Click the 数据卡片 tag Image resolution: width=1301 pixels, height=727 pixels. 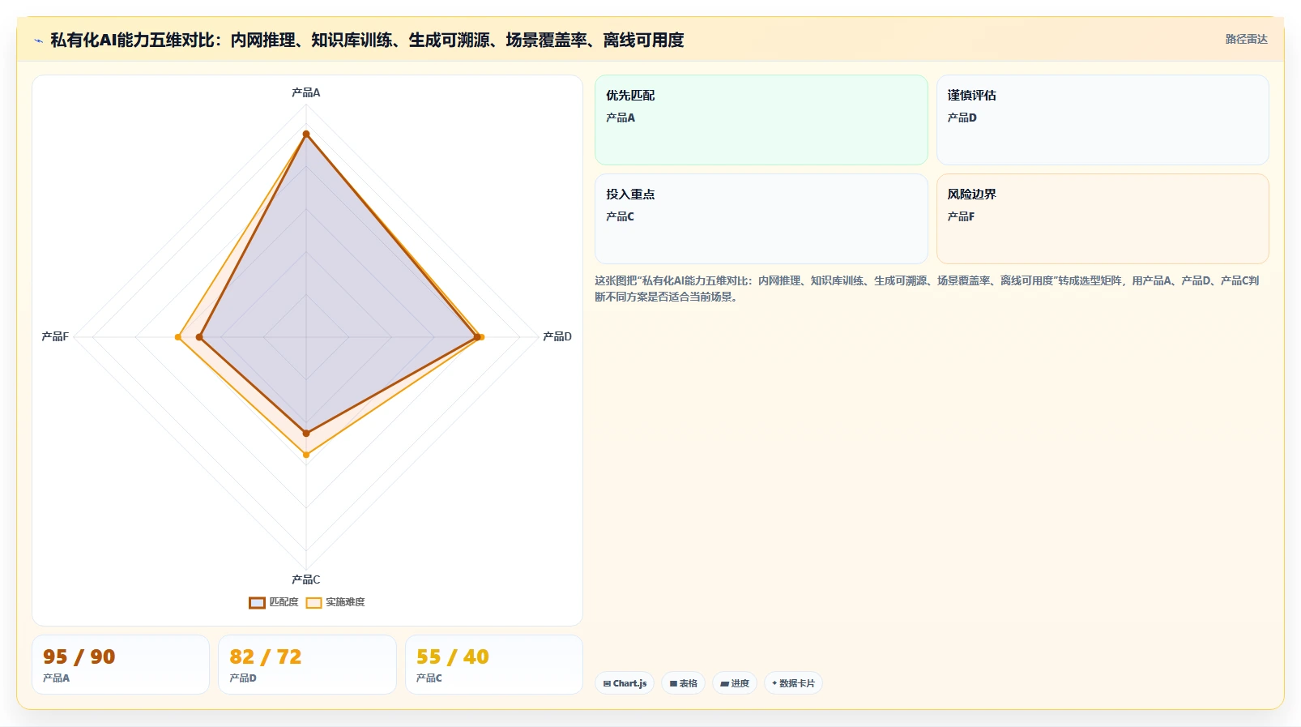(793, 683)
